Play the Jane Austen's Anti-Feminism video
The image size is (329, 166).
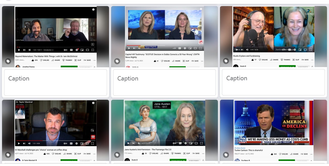click(x=128, y=143)
